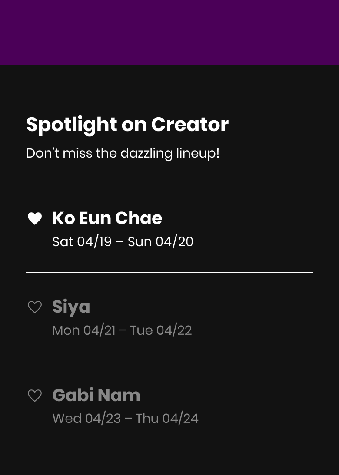339x475 pixels.
Task: Click the Sun 04/20 end date
Action: coord(160,242)
